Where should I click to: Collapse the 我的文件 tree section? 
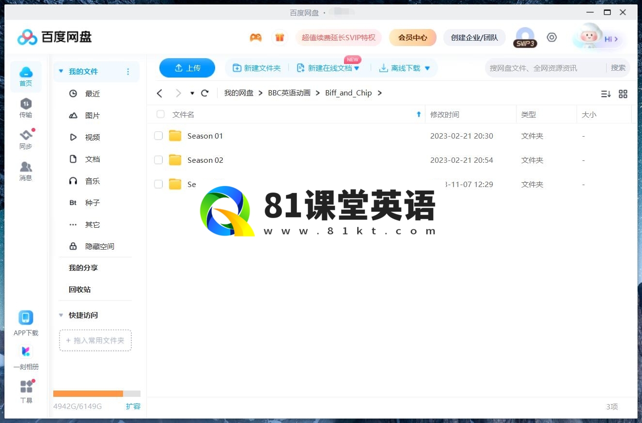tap(61, 71)
